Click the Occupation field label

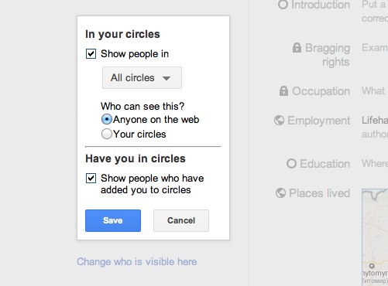[321, 91]
